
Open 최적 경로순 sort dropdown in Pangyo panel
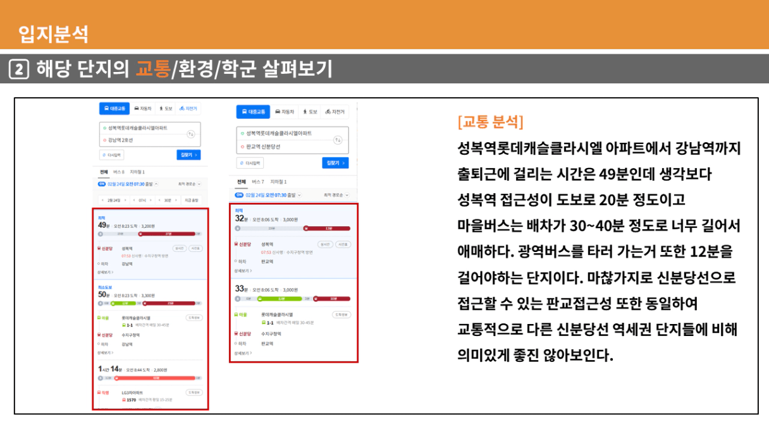(336, 195)
